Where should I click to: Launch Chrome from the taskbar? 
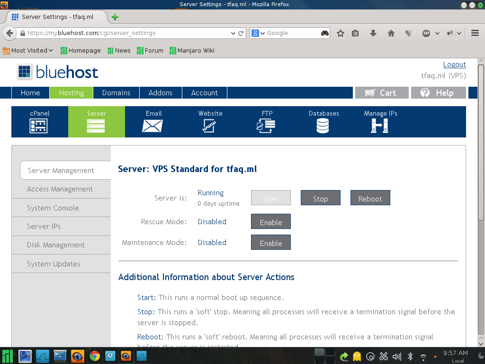pos(95,356)
